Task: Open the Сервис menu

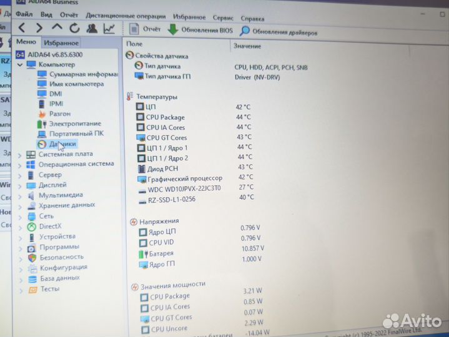Action: pyautogui.click(x=223, y=17)
